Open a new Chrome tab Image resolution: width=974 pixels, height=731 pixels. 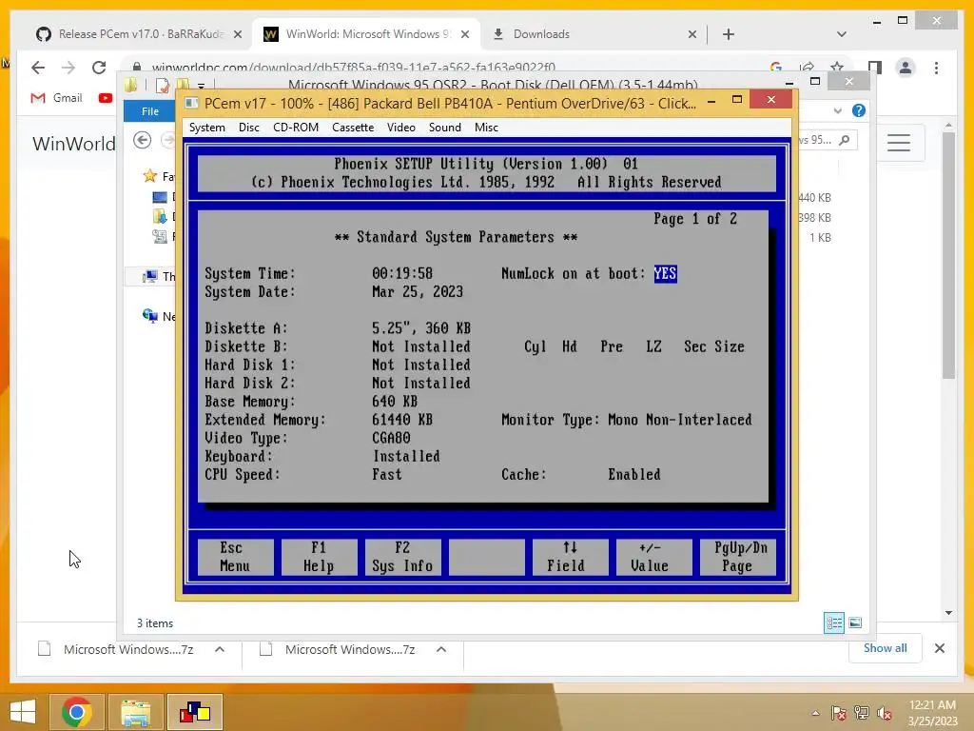729,34
